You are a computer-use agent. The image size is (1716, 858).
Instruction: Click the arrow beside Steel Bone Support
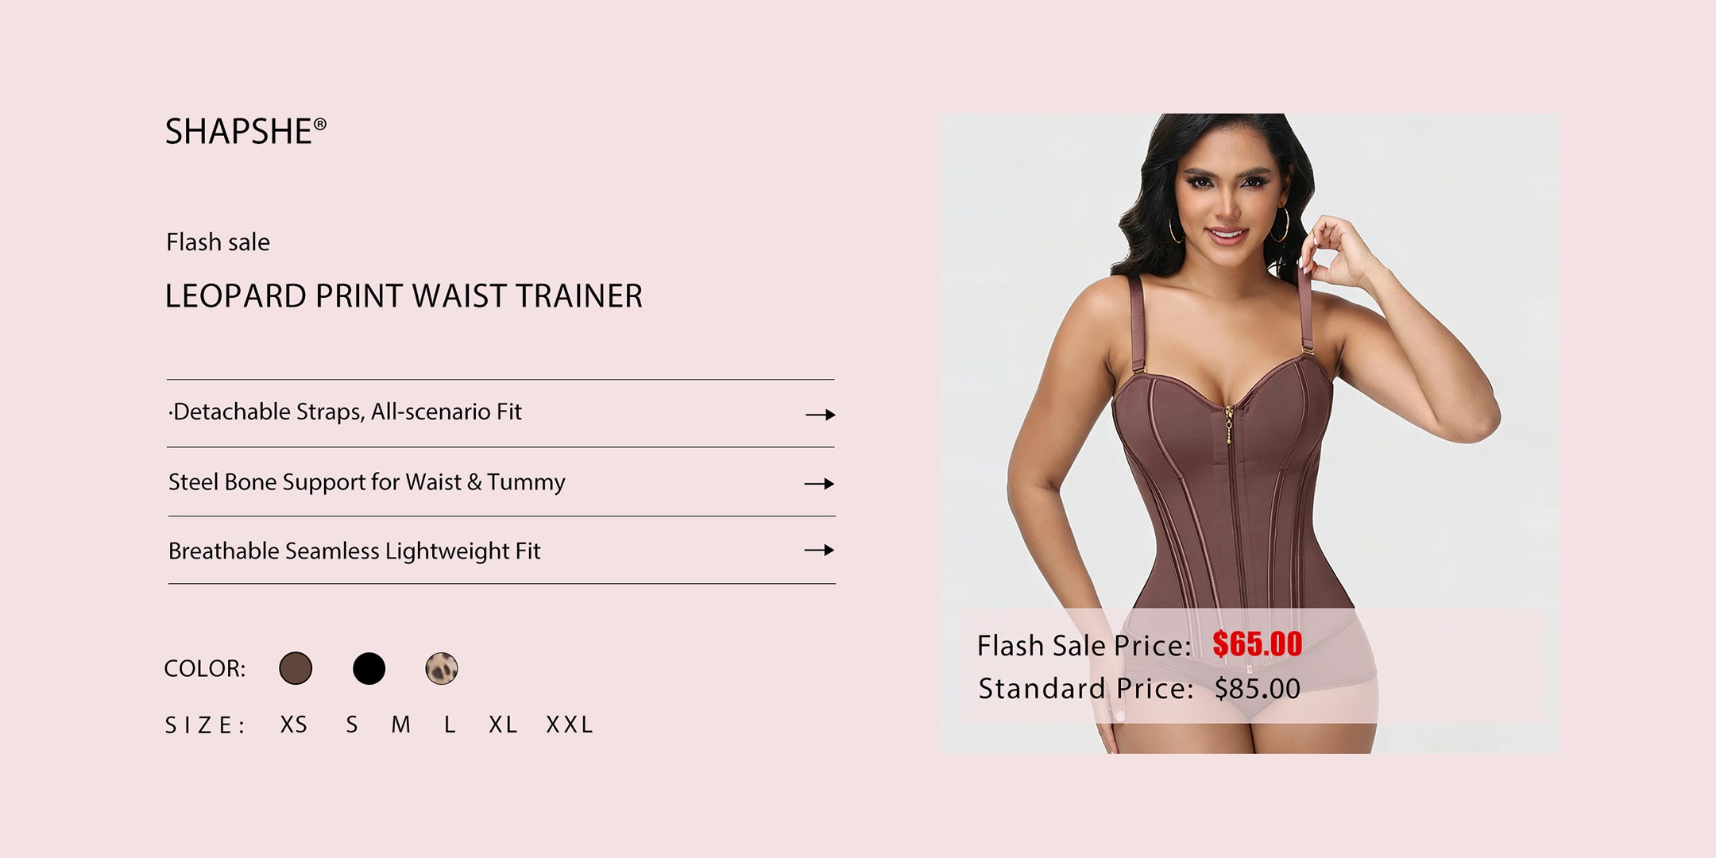point(819,484)
